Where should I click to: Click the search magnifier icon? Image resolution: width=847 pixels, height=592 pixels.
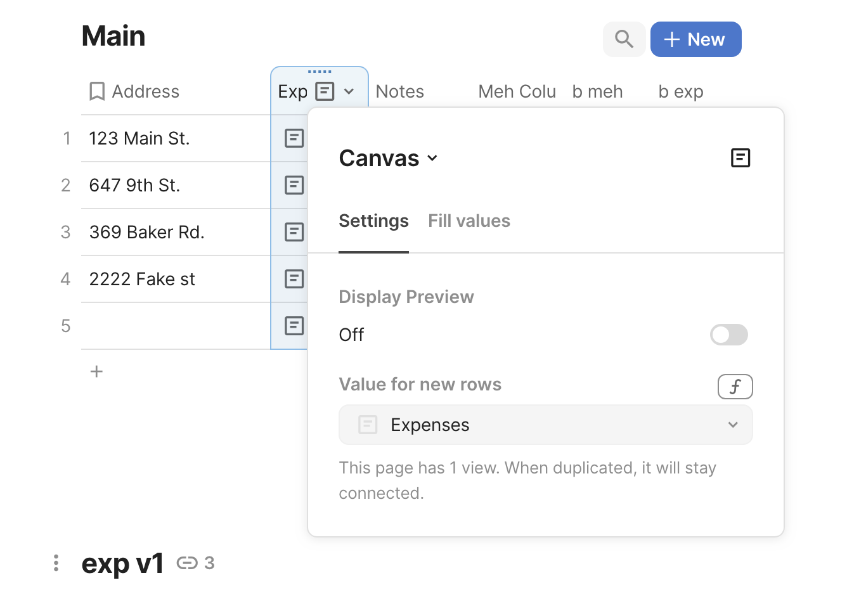point(624,39)
